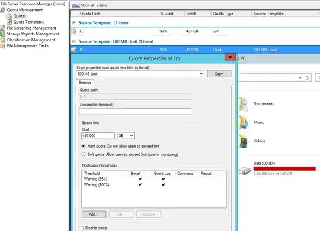This screenshot has width=320, height=231.
Task: Click the Quota Management tree icon
Action: pos(3,10)
